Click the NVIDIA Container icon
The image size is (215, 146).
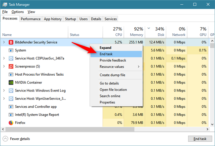pos(11,83)
